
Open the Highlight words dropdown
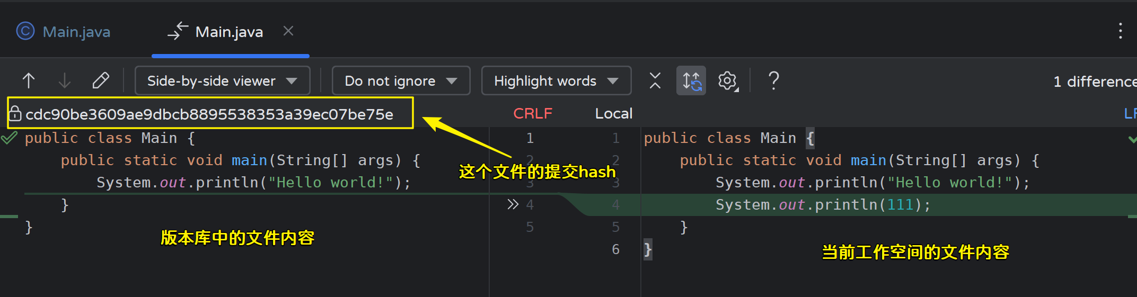(556, 80)
